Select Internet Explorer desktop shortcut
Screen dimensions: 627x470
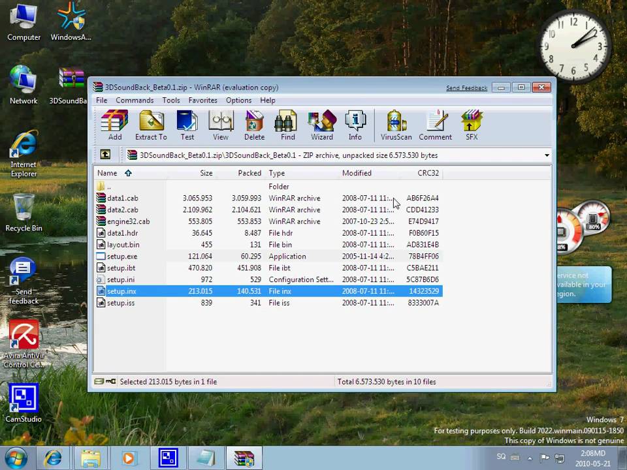tap(24, 153)
